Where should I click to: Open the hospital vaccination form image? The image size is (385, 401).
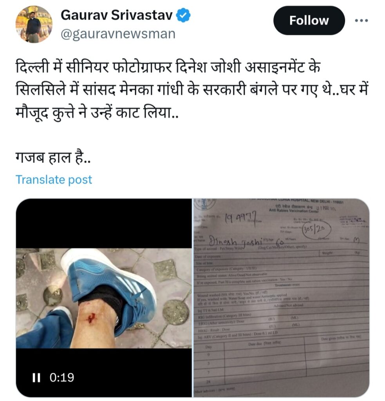281,298
